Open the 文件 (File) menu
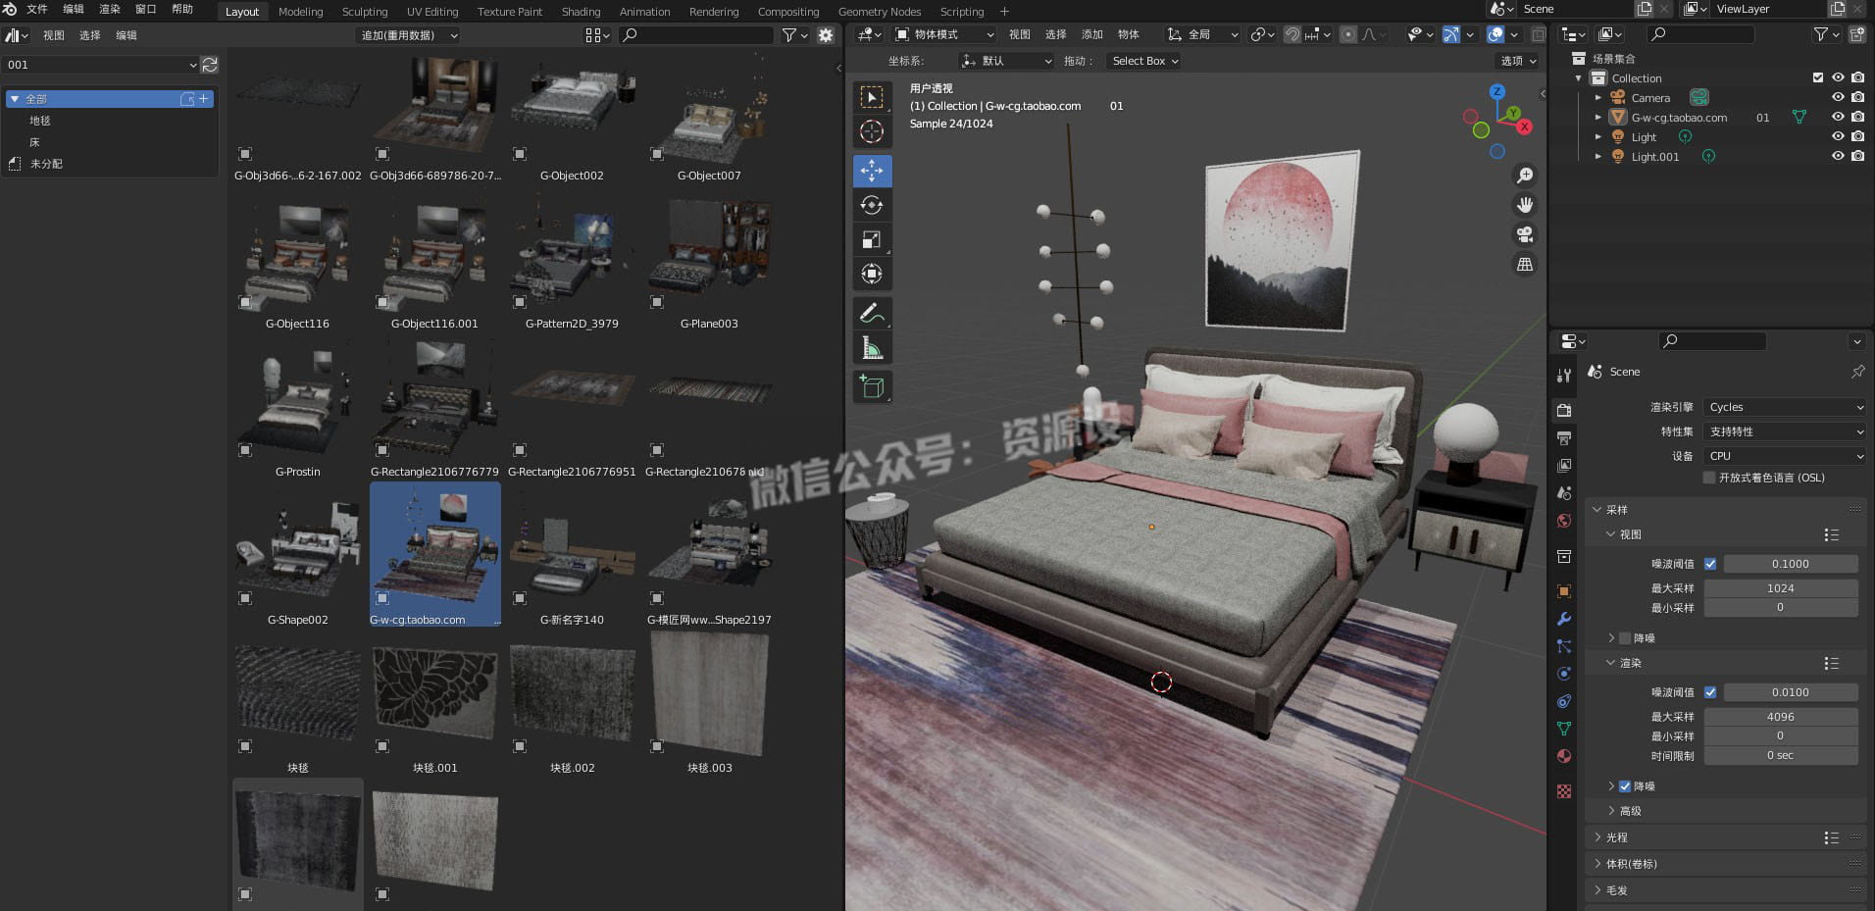1875x911 pixels. pyautogui.click(x=37, y=9)
